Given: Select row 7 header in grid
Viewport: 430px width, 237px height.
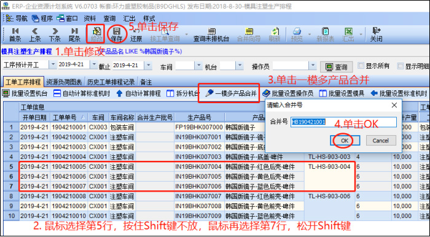Looking at the screenshot, I should tap(11, 186).
